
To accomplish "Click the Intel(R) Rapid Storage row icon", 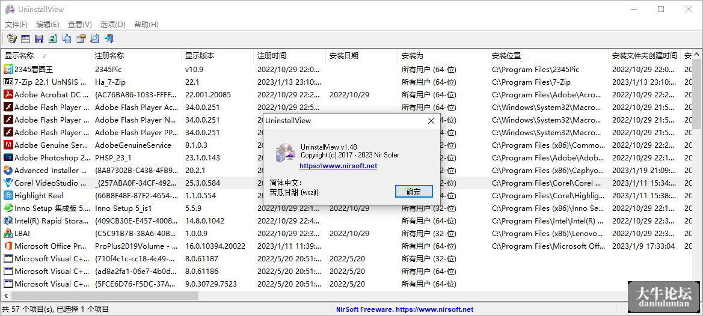I will [x=8, y=220].
